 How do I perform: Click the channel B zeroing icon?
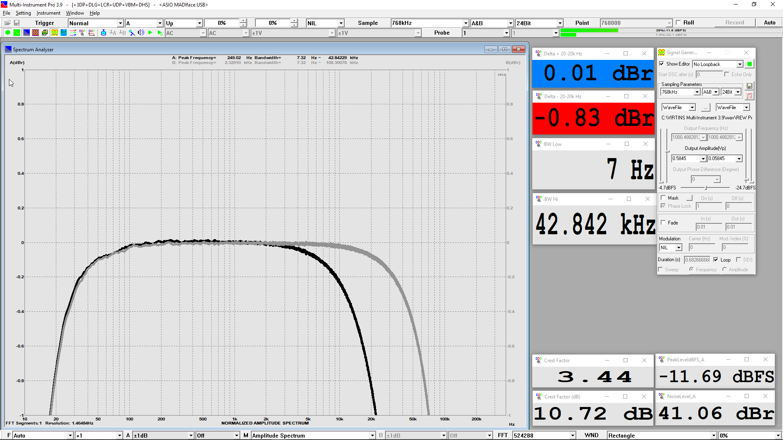click(x=122, y=33)
